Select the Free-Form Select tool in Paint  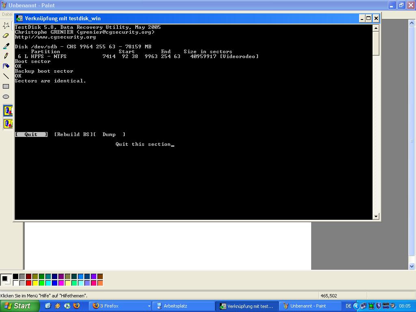[x=6, y=26]
